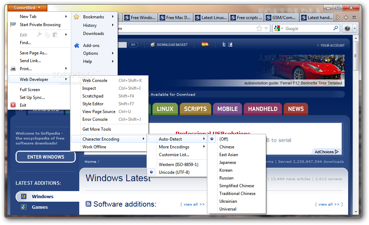Select Chinese auto-detect option
The image size is (369, 225).
coord(237,147)
